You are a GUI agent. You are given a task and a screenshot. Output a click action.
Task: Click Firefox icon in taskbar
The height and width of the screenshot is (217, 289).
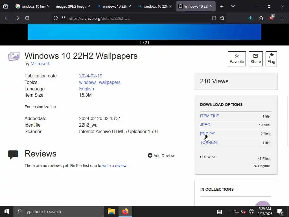coord(125,211)
